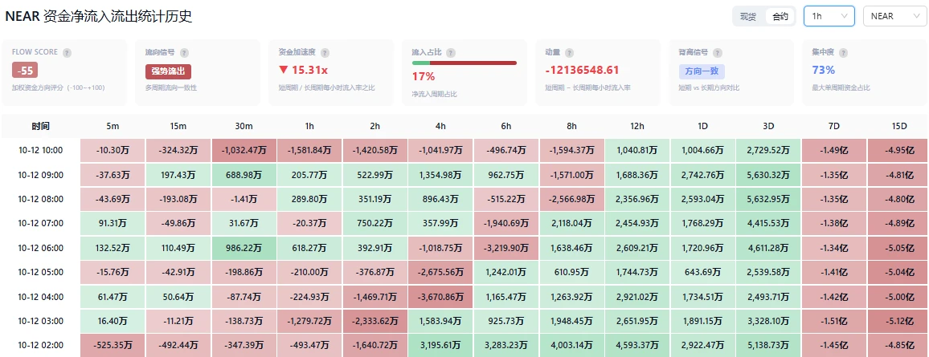Click the 5,632.95万 cell
Viewport: 929px width, 357px height.
[x=768, y=199]
